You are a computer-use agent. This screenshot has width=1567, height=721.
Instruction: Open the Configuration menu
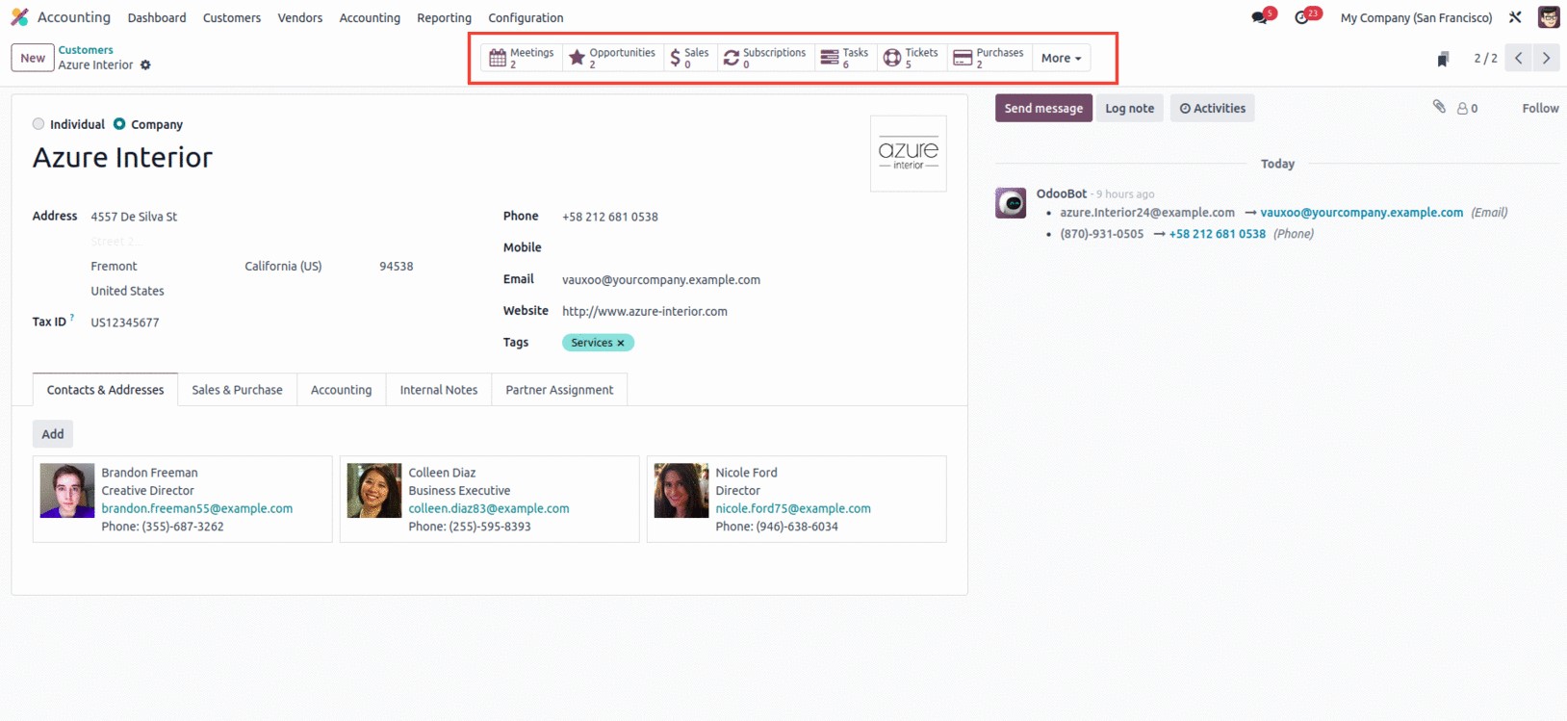tap(526, 17)
